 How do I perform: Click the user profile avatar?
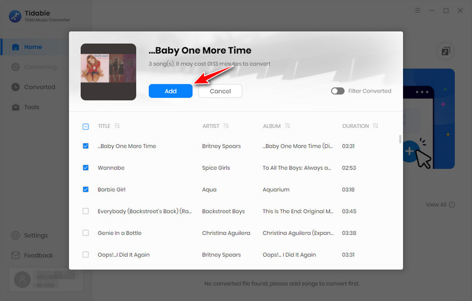(x=22, y=280)
